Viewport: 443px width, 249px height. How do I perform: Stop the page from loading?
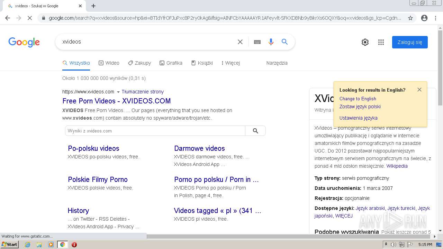pyautogui.click(x=30, y=18)
